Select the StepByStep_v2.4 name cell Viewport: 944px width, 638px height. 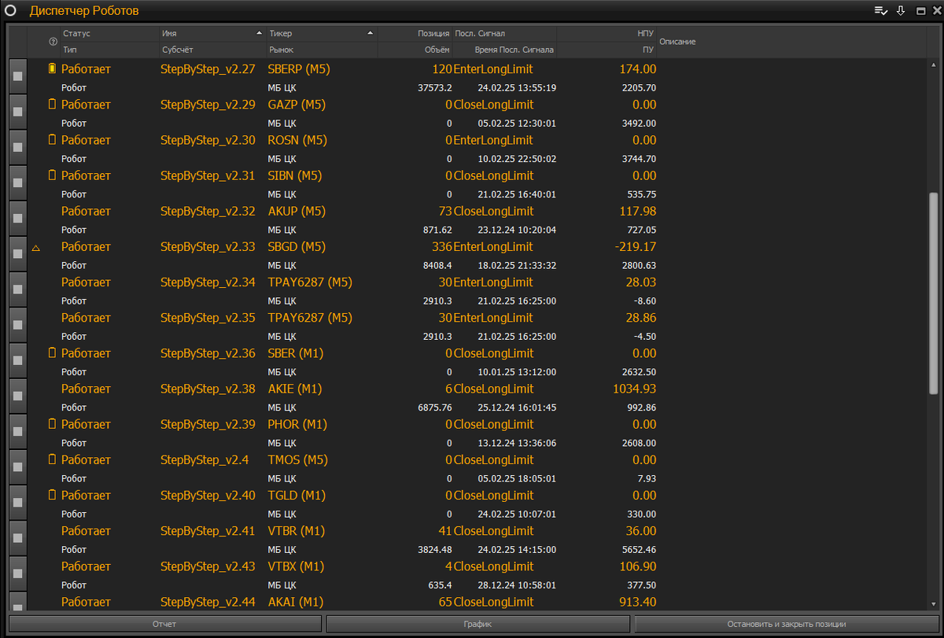pos(205,460)
